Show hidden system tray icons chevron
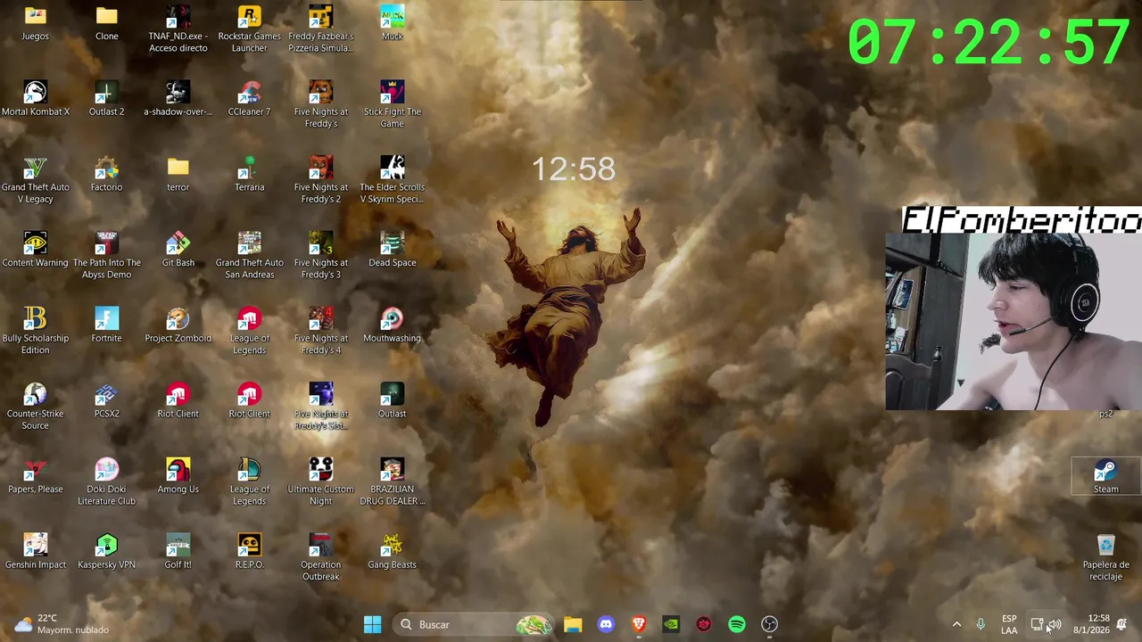1142x642 pixels. pyautogui.click(x=956, y=624)
